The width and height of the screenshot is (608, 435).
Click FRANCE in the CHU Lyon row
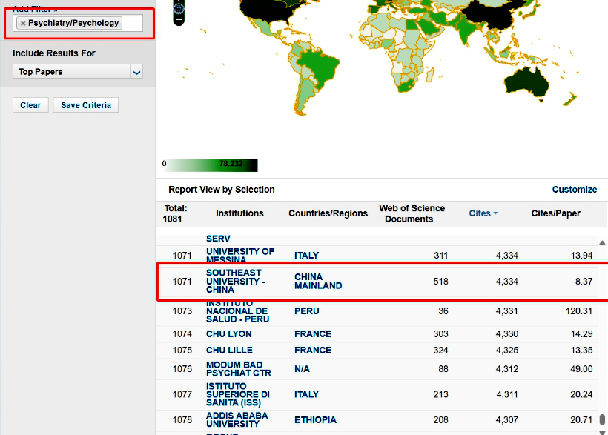(x=313, y=333)
